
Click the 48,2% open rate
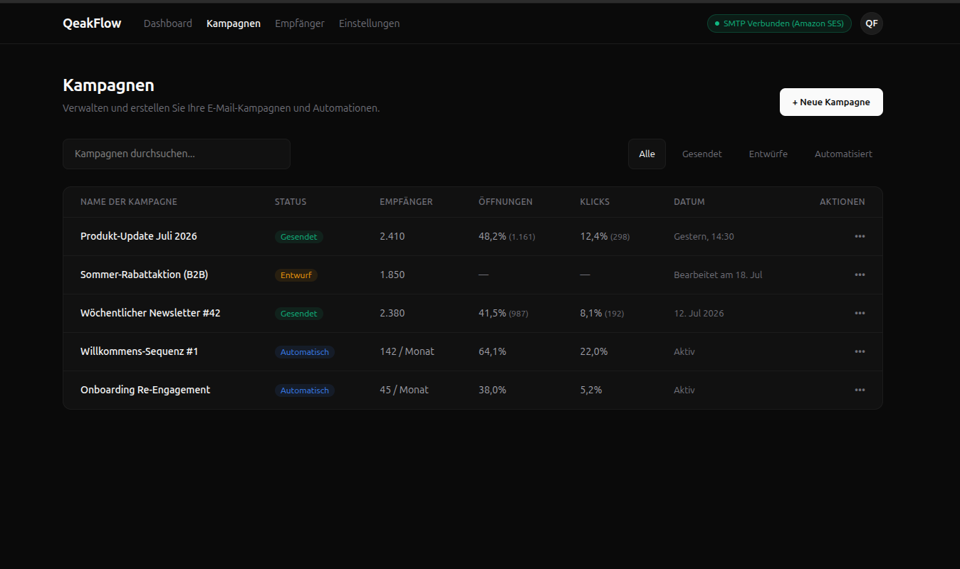point(492,236)
